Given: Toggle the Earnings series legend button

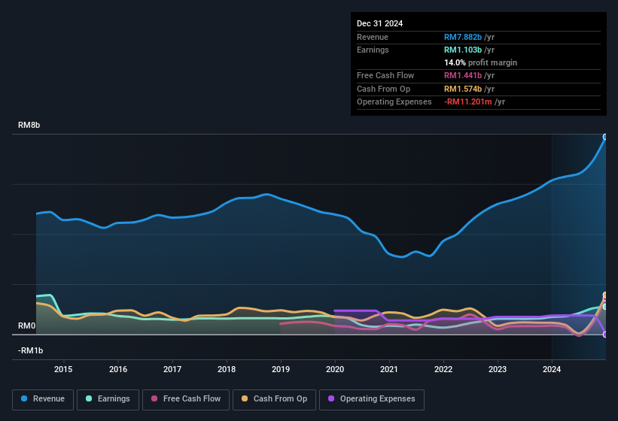Looking at the screenshot, I should (108, 399).
